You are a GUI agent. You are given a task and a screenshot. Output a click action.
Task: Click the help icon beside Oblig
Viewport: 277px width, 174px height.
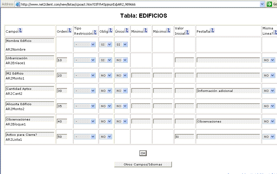click(110, 30)
